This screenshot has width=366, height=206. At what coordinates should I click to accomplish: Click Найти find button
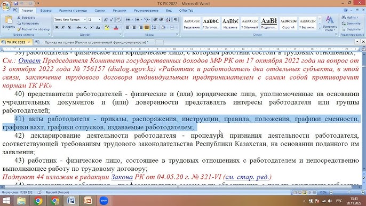pyautogui.click(x=349, y=18)
